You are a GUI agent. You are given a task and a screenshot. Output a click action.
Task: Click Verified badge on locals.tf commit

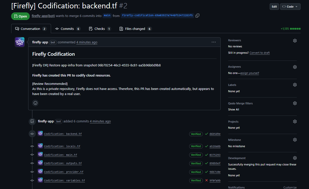tap(196, 146)
